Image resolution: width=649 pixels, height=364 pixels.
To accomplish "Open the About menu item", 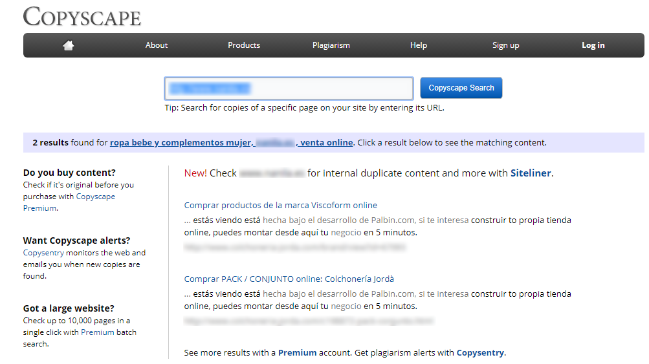I will (x=157, y=45).
